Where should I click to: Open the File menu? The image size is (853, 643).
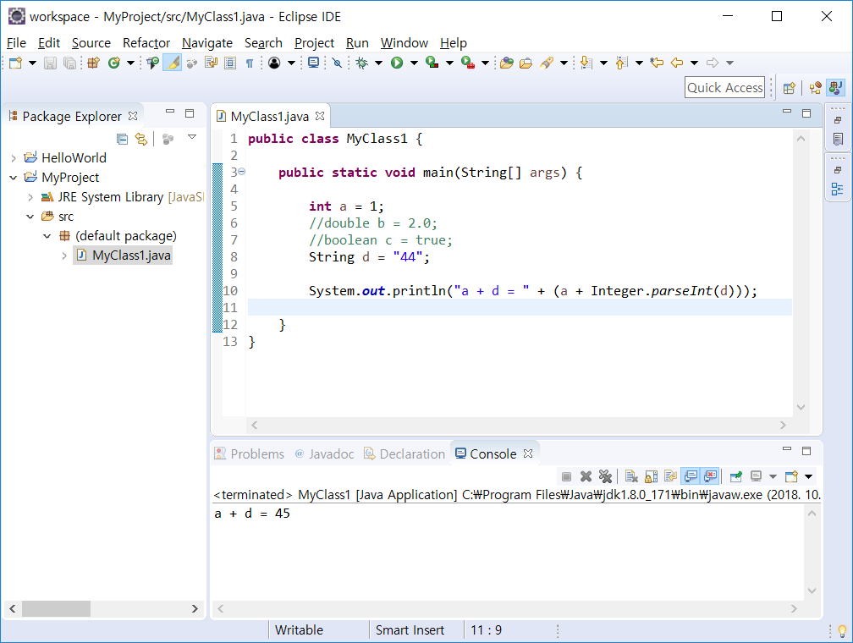point(16,43)
